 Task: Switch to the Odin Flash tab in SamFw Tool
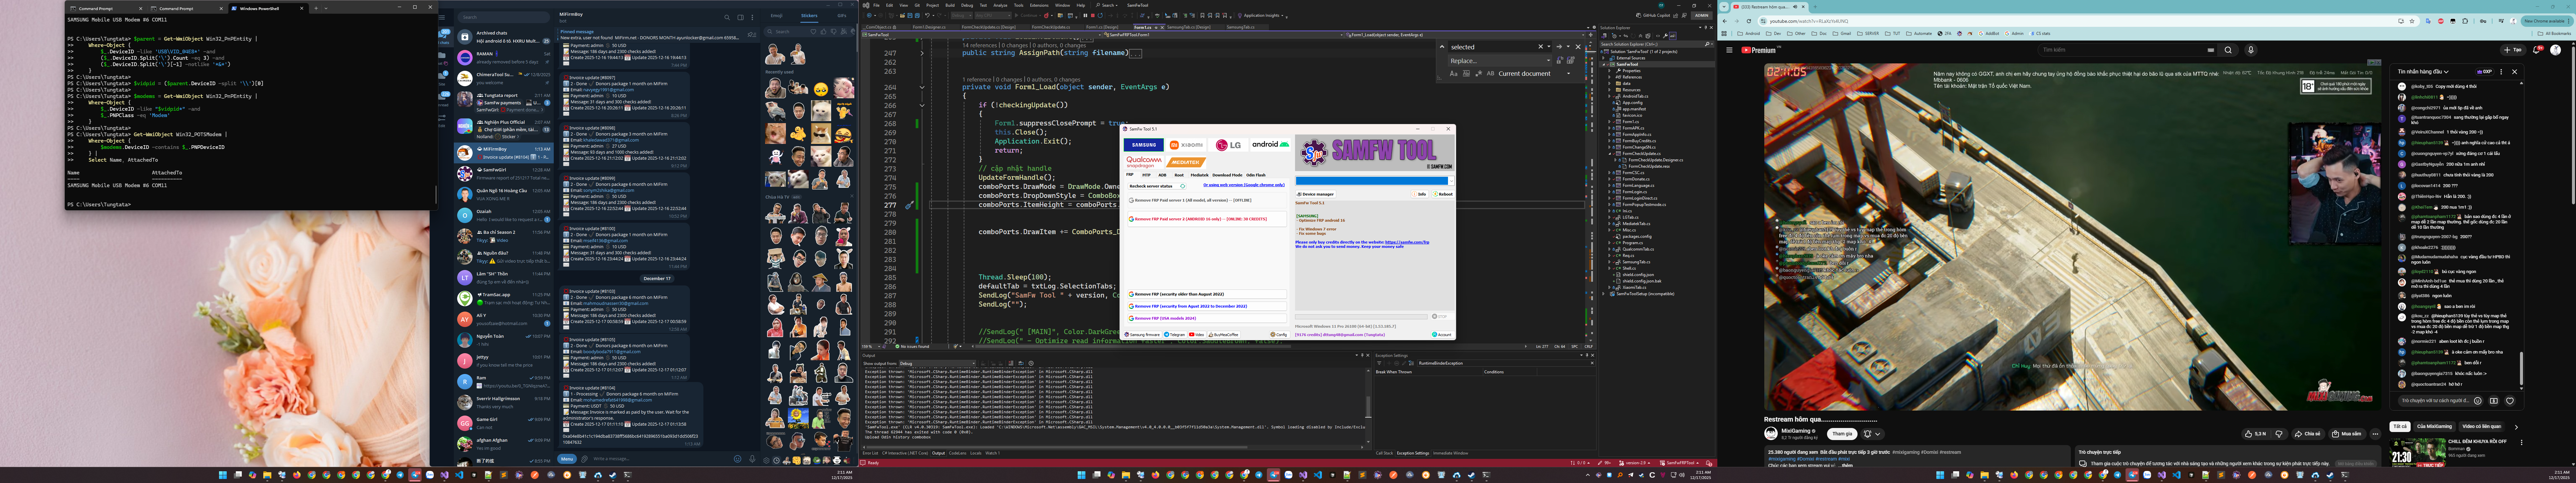[1256, 175]
